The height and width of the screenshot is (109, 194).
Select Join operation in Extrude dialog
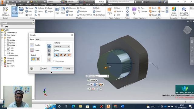(49, 46)
